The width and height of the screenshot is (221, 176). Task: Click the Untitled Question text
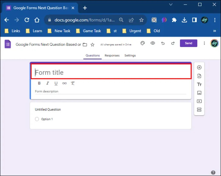(x=48, y=109)
